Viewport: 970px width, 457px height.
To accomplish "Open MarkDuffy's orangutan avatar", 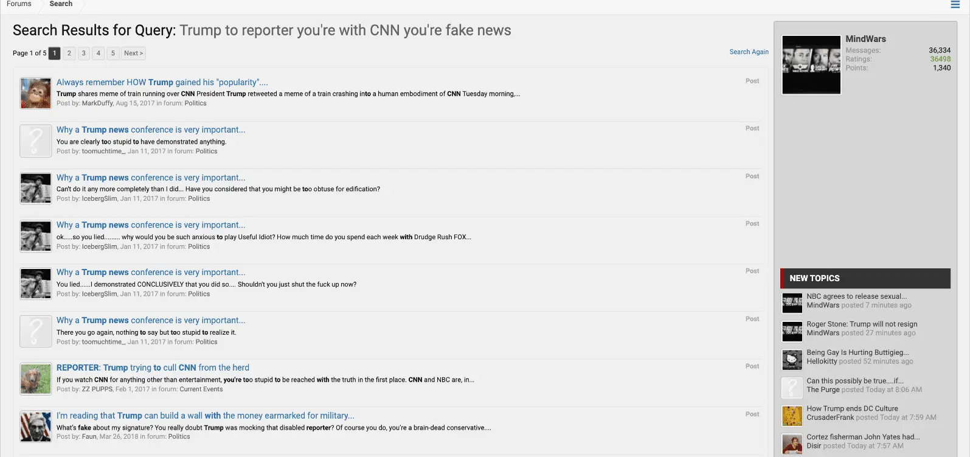I will [x=36, y=93].
